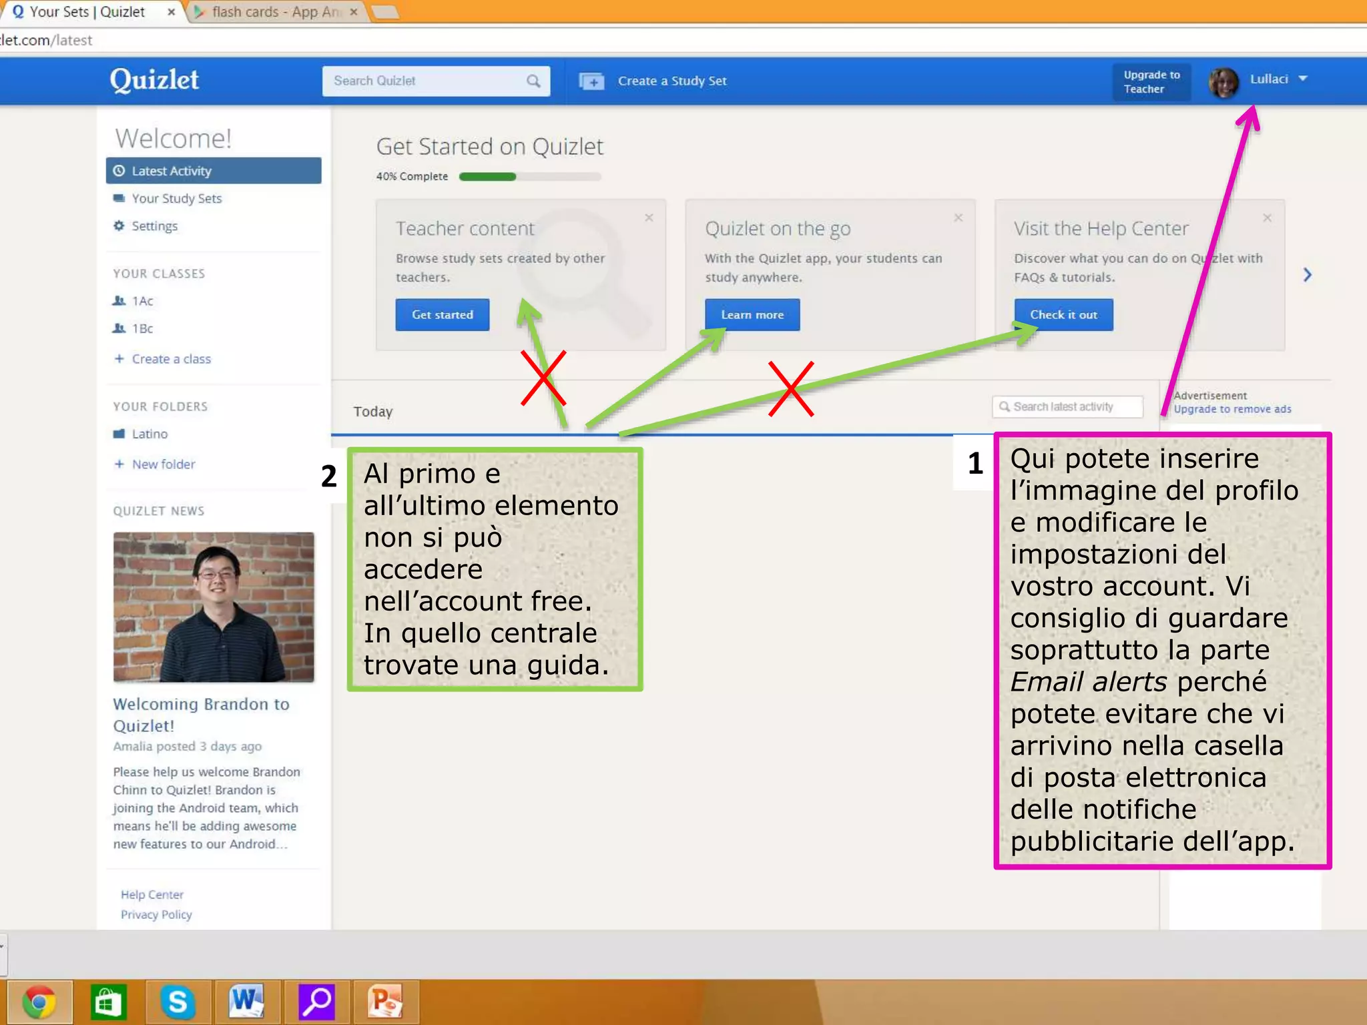Image resolution: width=1367 pixels, height=1025 pixels.
Task: Open Word from the taskbar
Action: point(247,1002)
